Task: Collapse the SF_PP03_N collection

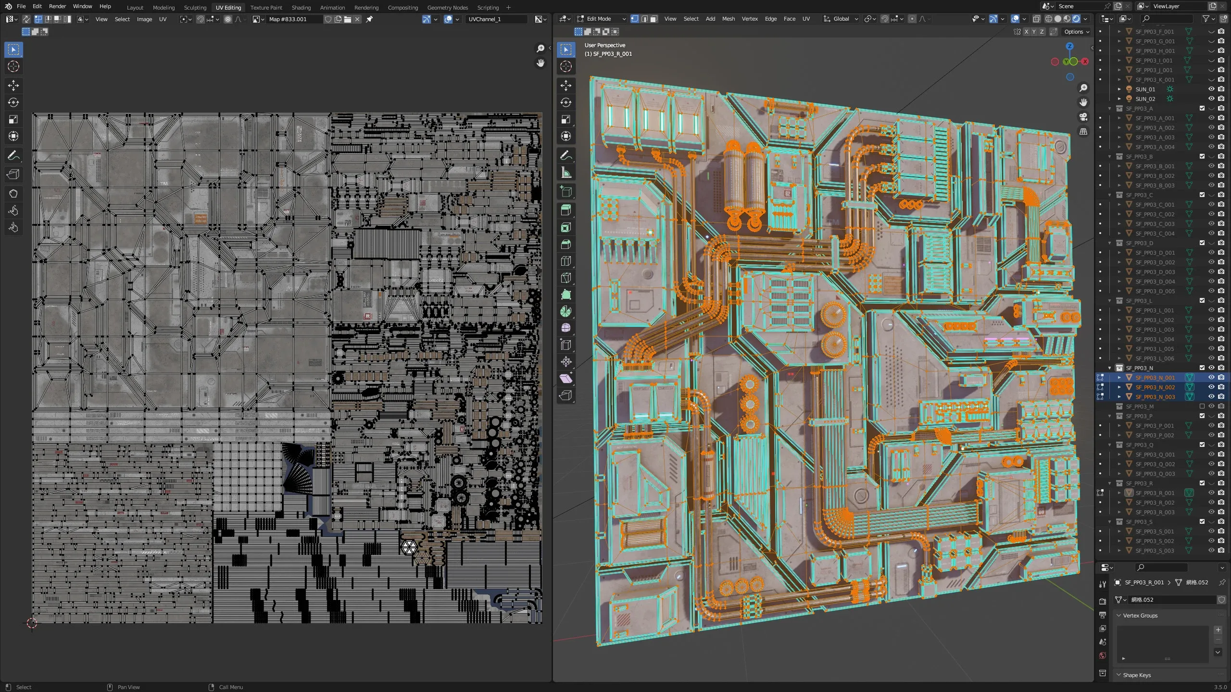Action: 1110,368
